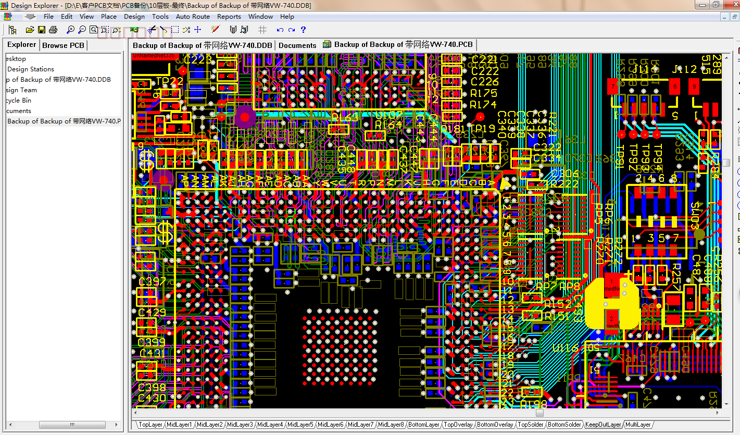The image size is (740, 435).
Task: Print the PCB layout
Action: coord(53,30)
